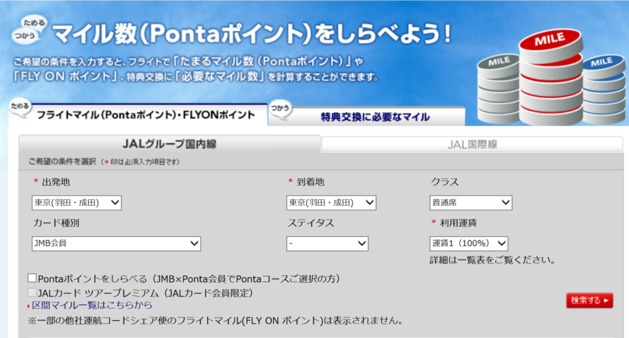This screenshot has width=629, height=338.
Task: Switch to 特典交換に必要なマイル tab
Action: pyautogui.click(x=375, y=117)
